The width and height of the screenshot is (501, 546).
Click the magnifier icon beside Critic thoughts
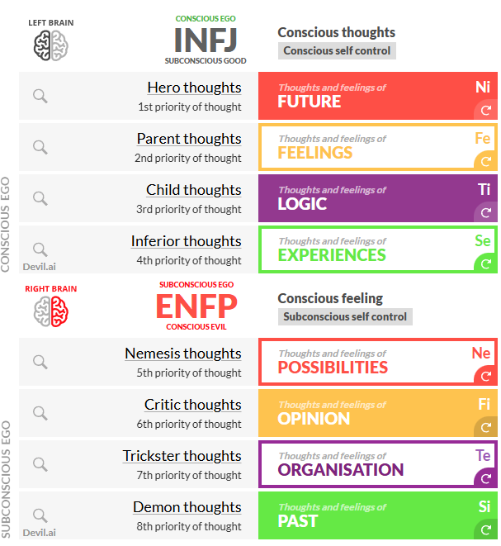click(x=40, y=413)
